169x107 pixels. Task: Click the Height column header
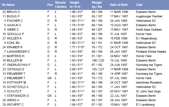tap(75, 5)
